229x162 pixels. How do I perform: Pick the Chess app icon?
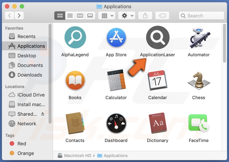tap(199, 80)
